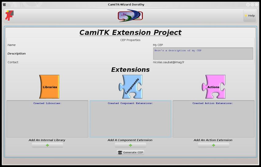Click the 'CamiTK Extension Project' title
The image size is (261, 167).
130,32
